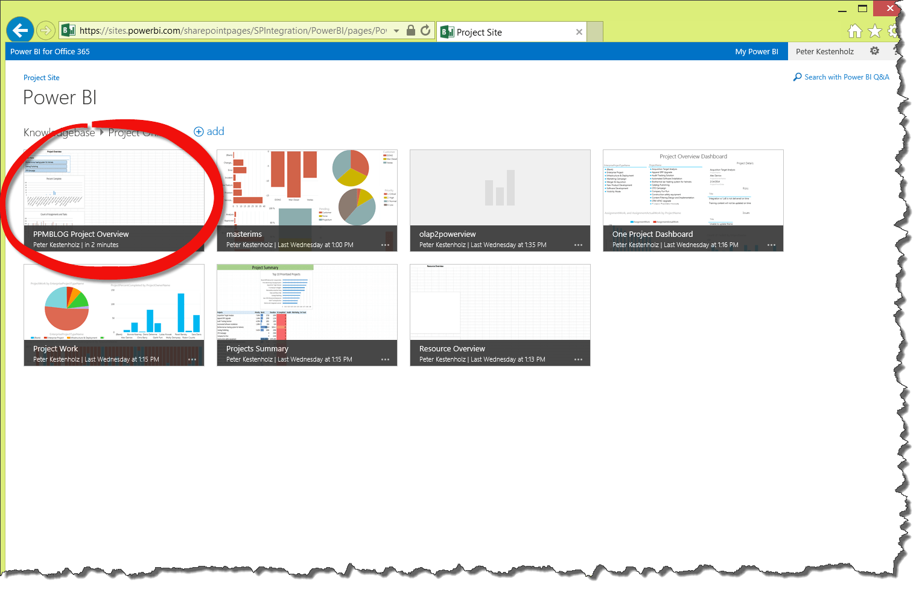Close the Project Site tab

[x=579, y=32]
